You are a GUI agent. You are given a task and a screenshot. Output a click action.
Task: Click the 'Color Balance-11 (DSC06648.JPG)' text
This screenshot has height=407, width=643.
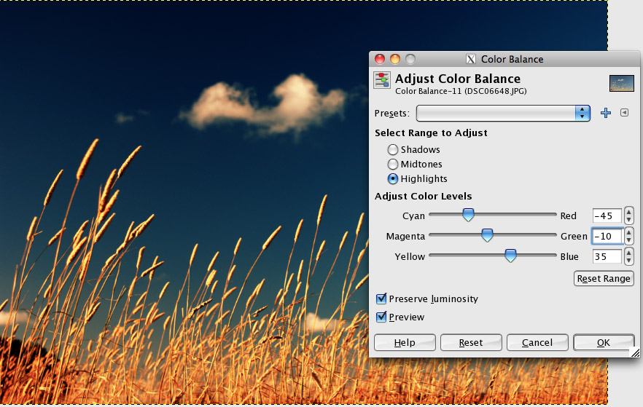(461, 91)
